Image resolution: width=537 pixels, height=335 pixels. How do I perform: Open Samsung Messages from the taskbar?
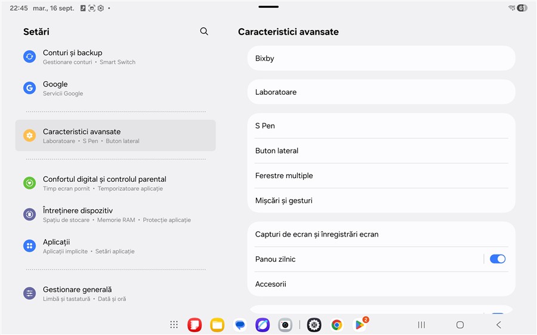(240, 325)
